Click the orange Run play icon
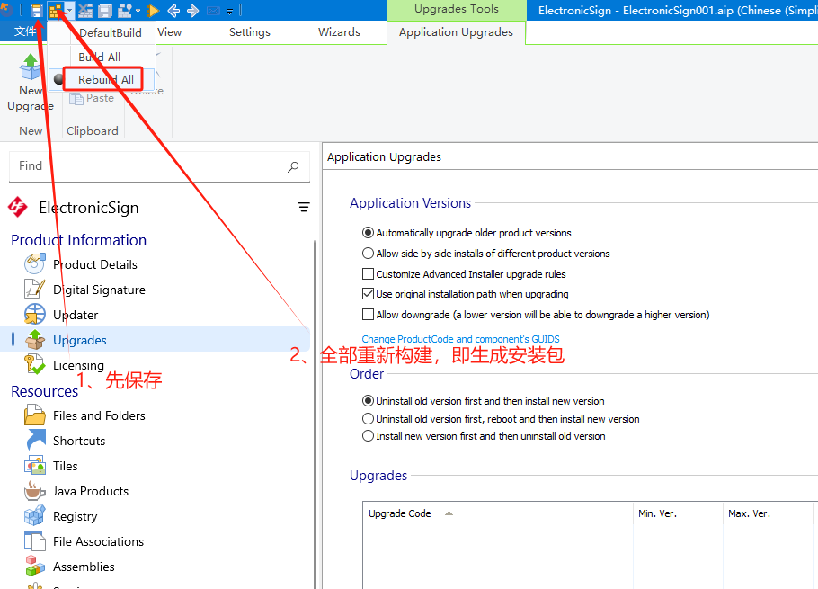This screenshot has width=818, height=589. pyautogui.click(x=153, y=11)
